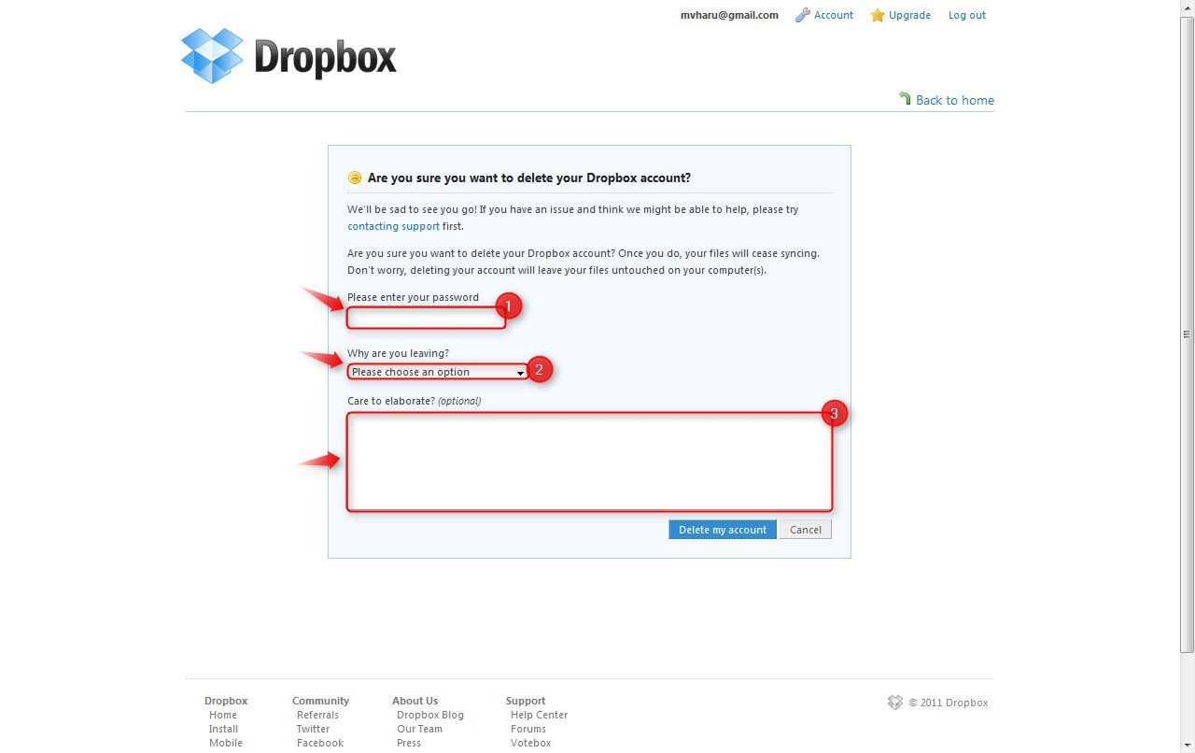Click the wrench icon beside Account

coord(802,15)
